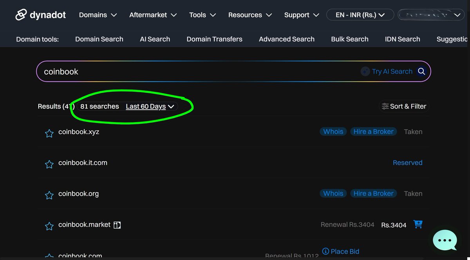This screenshot has width=470, height=260.
Task: Click Whois for coinbook.org
Action: click(x=333, y=193)
